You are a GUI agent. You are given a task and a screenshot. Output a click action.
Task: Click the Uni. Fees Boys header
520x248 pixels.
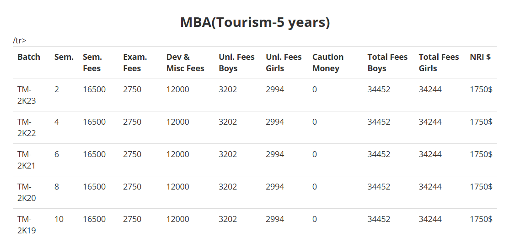tap(236, 63)
